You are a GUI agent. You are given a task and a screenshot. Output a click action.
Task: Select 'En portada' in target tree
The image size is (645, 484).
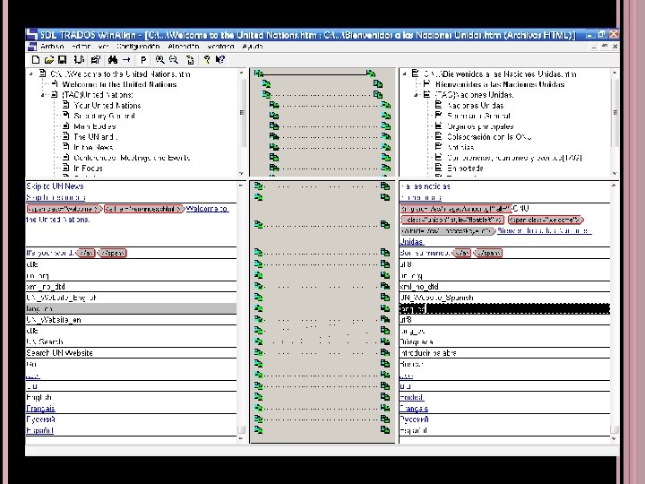tap(465, 169)
